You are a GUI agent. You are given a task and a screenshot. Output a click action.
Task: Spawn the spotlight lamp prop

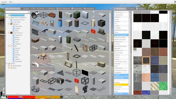[x=35, y=15]
